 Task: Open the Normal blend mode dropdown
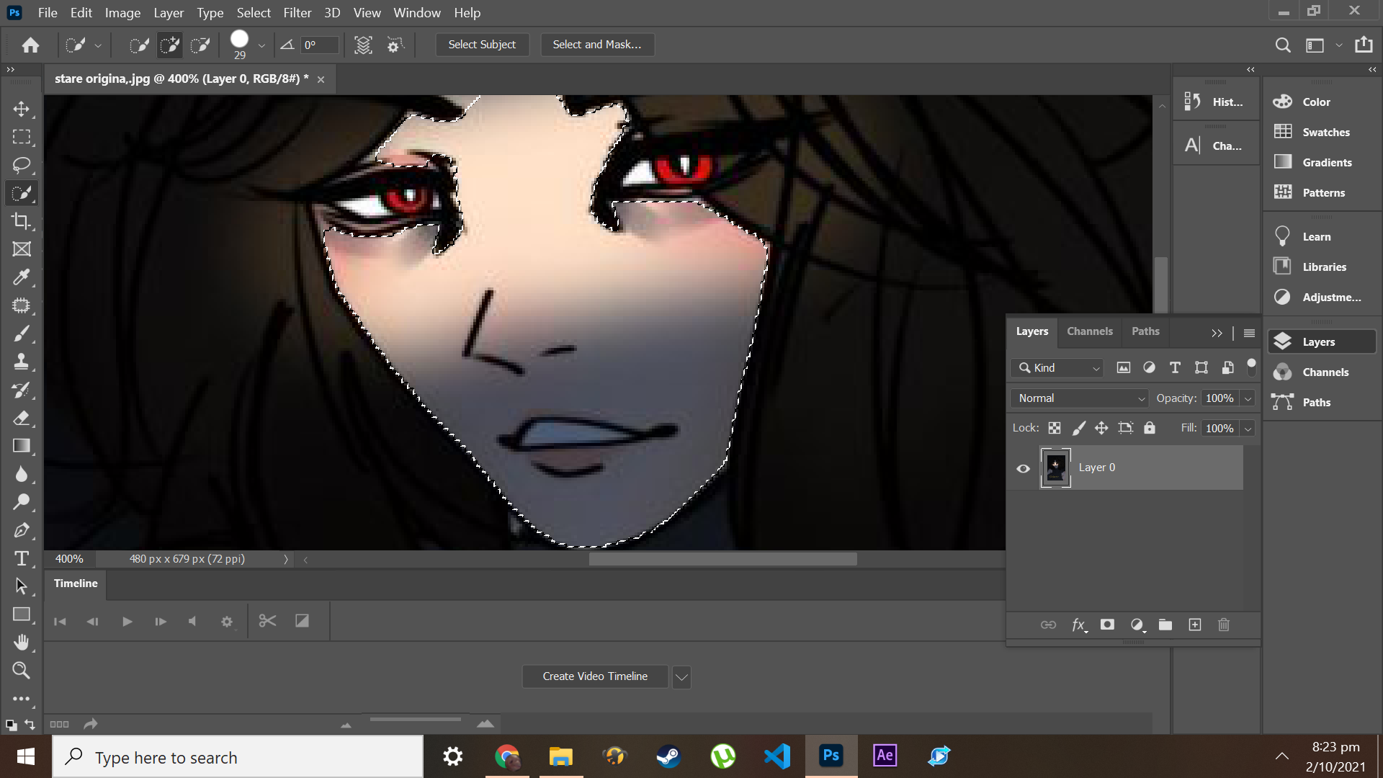(x=1078, y=398)
